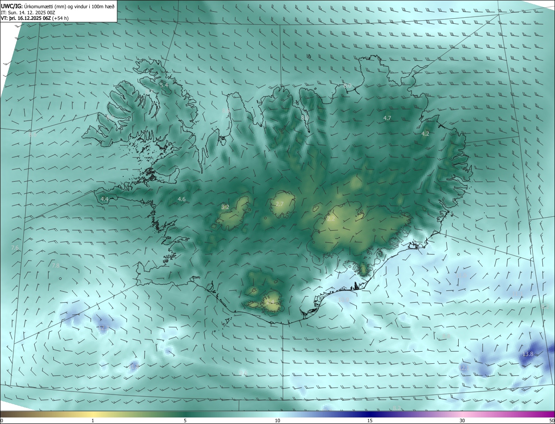Click the '7.6' value on the map

pyautogui.click(x=15, y=248)
